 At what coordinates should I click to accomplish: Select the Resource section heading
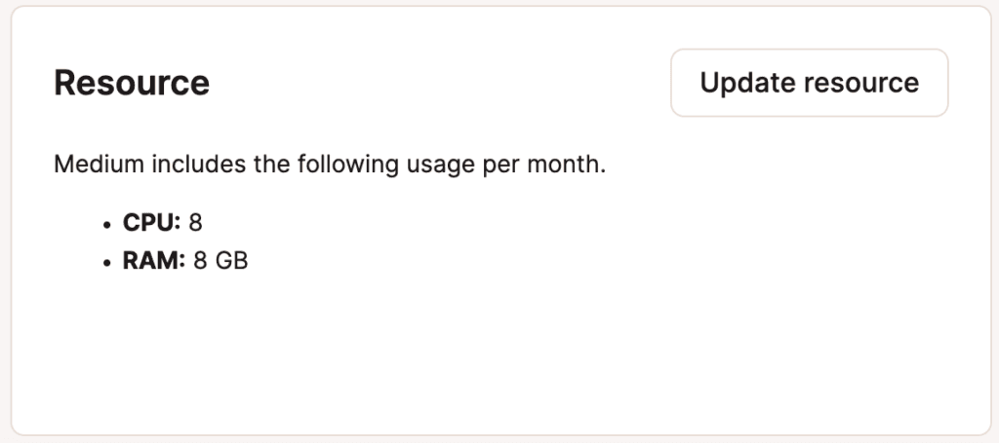coord(132,84)
